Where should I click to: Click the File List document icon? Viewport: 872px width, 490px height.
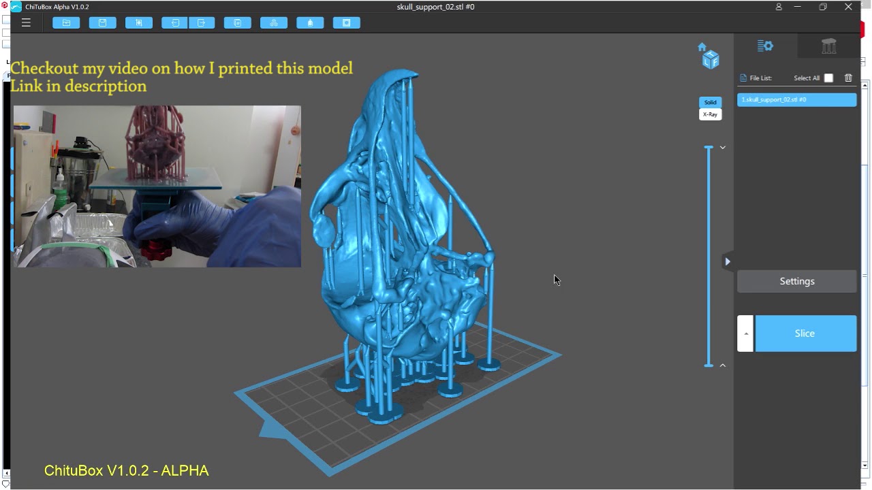(x=743, y=78)
